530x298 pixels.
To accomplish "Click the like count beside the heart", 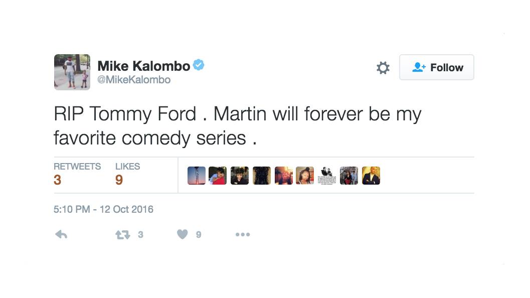I will 199,234.
